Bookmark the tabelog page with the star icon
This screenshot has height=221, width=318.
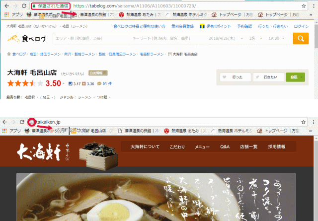(304, 6)
